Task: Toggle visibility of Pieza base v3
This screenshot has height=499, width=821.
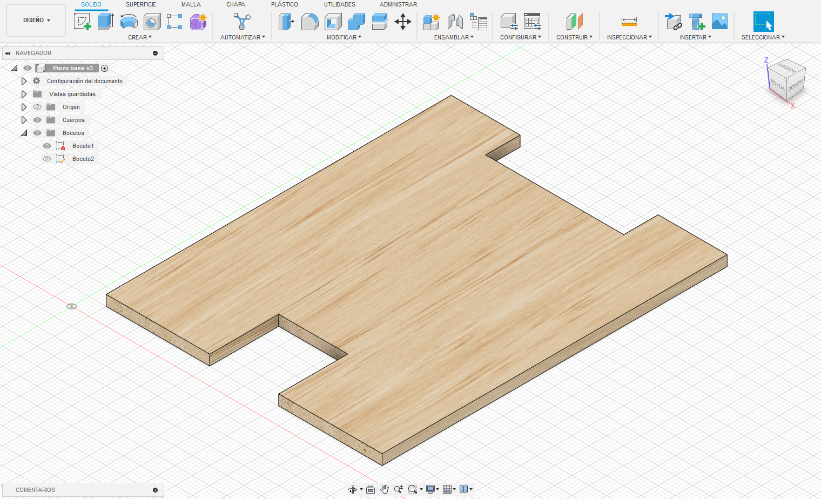Action: pyautogui.click(x=28, y=68)
